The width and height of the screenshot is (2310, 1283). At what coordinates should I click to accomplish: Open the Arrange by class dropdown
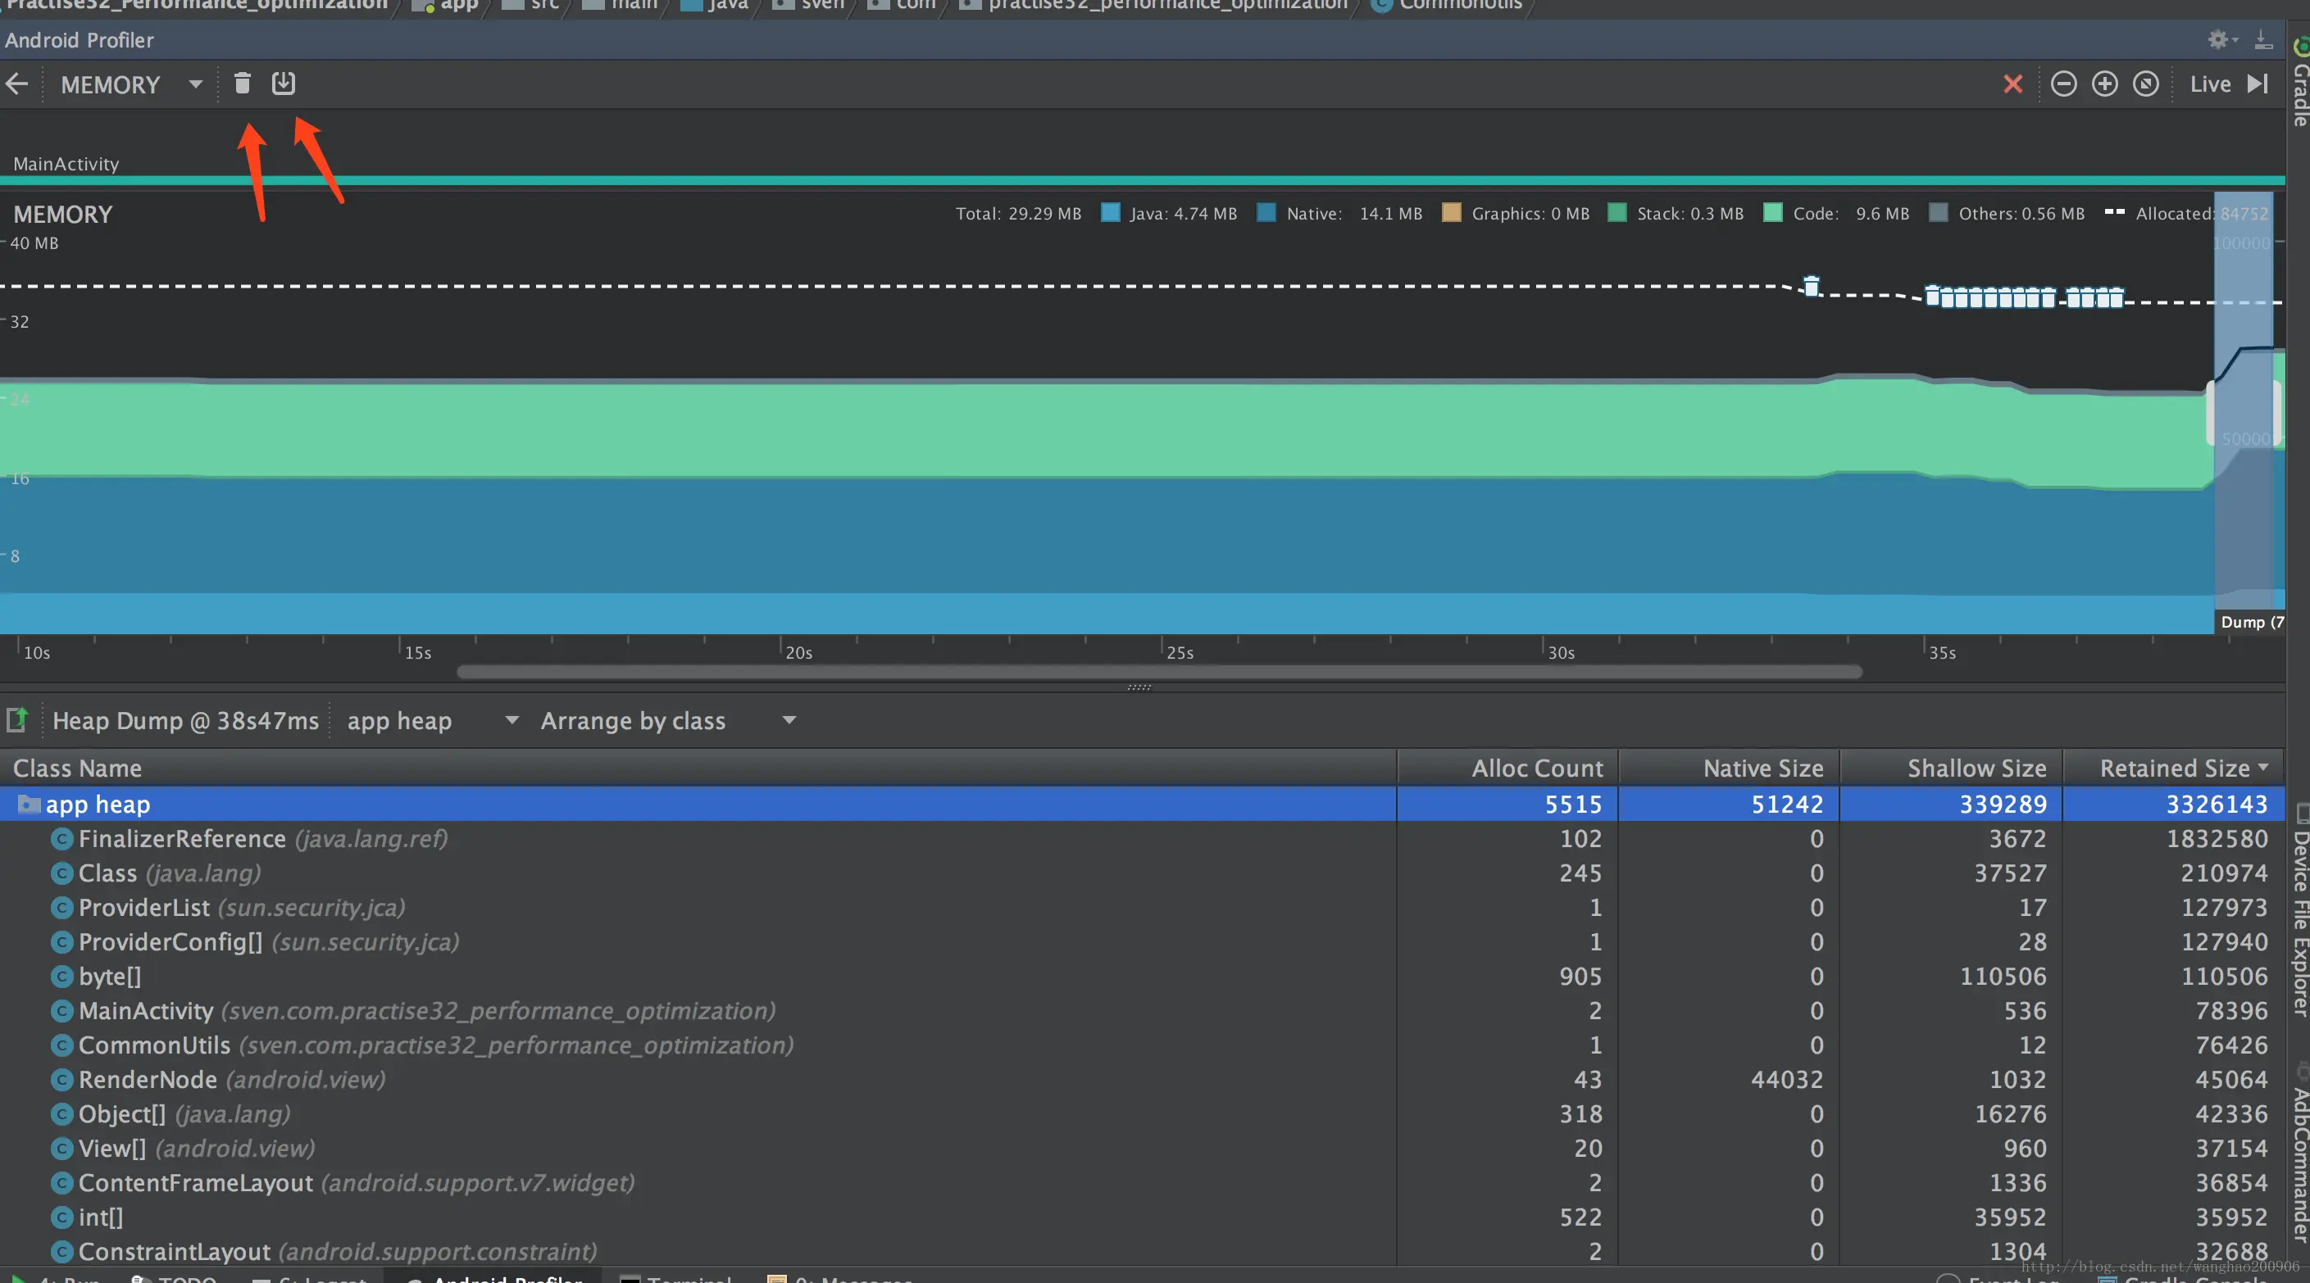point(668,720)
